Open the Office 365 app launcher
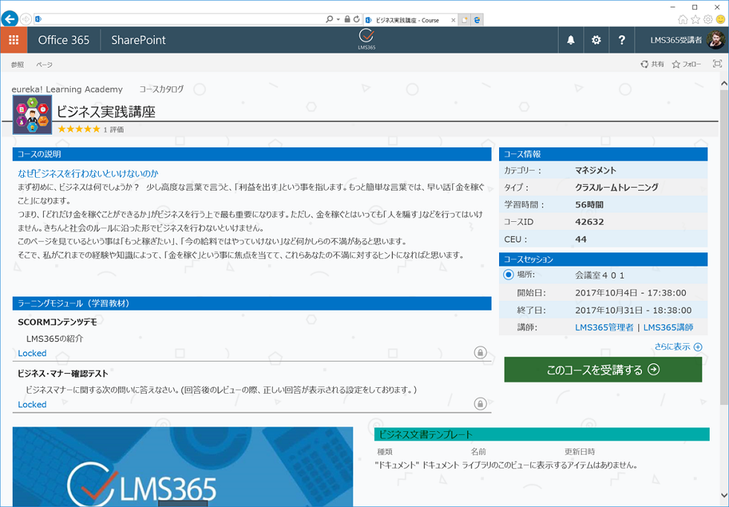729x507 pixels. 13,40
